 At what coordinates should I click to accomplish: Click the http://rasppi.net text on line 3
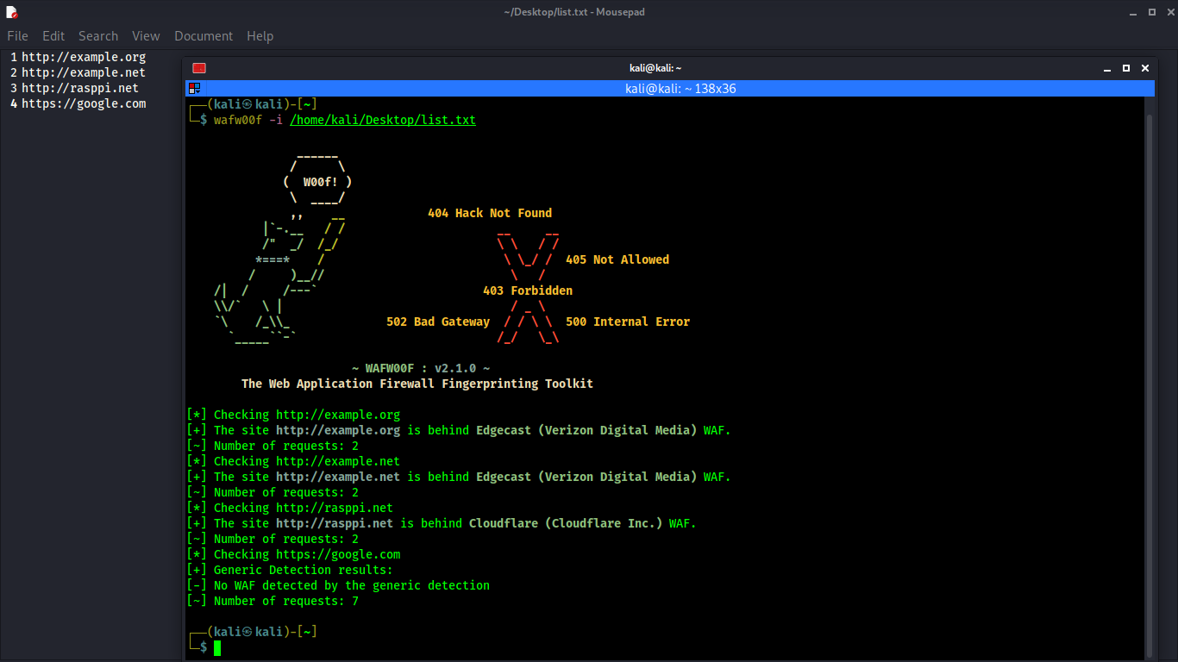point(82,88)
